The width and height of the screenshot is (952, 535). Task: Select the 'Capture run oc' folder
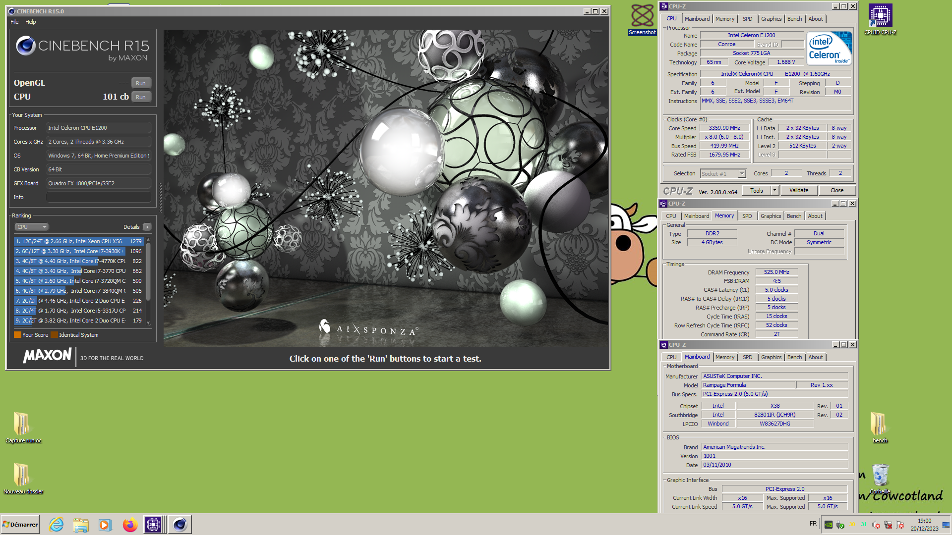23,428
